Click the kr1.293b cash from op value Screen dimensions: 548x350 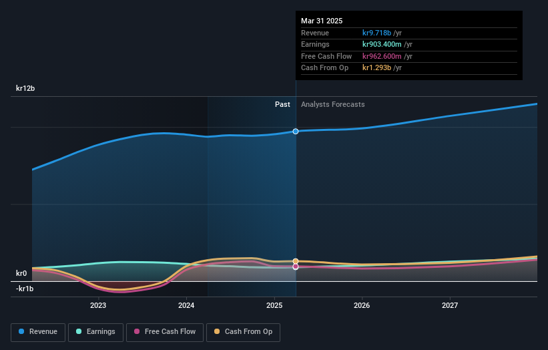click(376, 68)
